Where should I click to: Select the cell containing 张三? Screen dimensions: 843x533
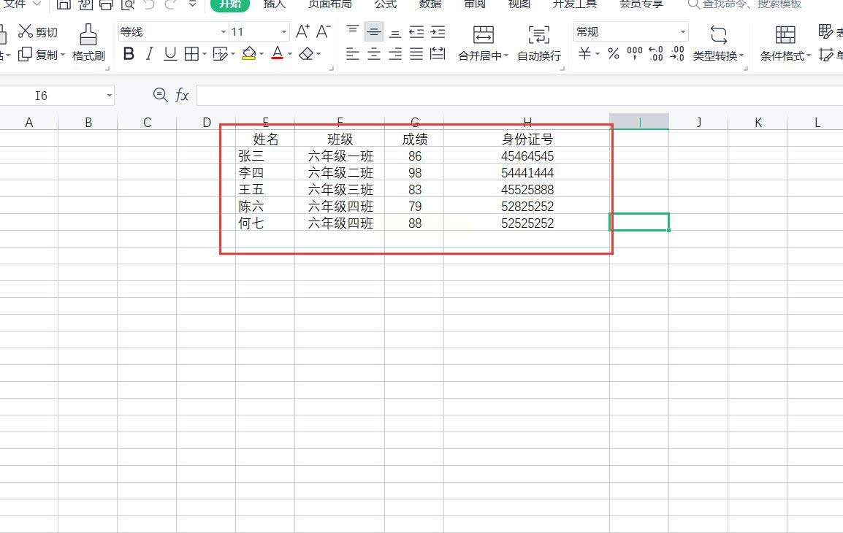[x=265, y=156]
